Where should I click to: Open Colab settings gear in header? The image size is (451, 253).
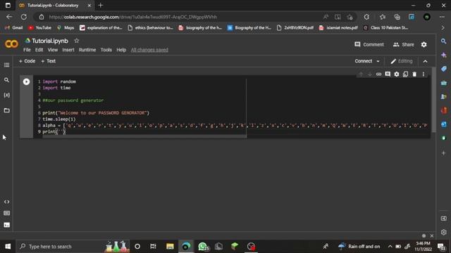point(424,44)
